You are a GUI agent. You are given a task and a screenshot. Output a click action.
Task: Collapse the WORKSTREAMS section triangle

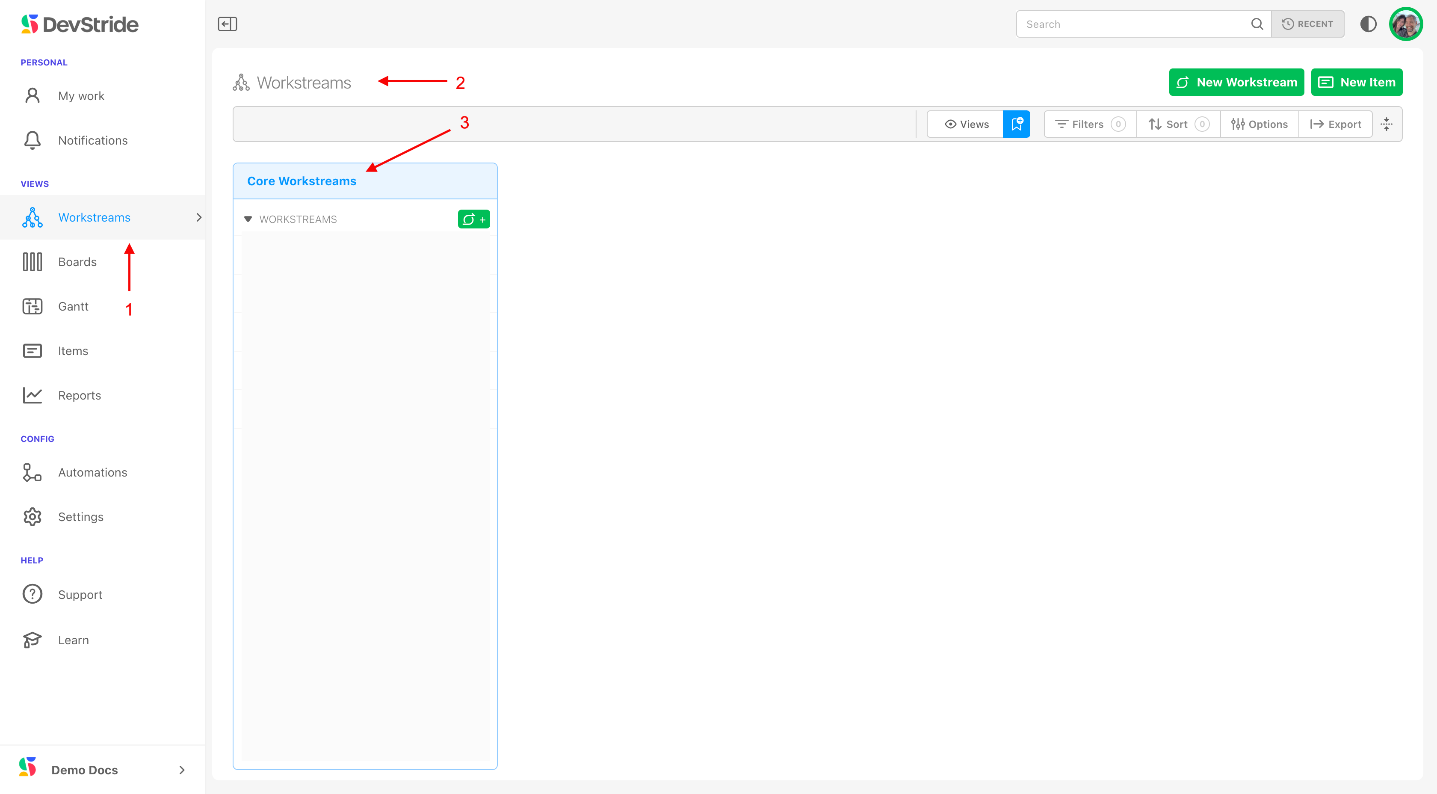(x=248, y=219)
